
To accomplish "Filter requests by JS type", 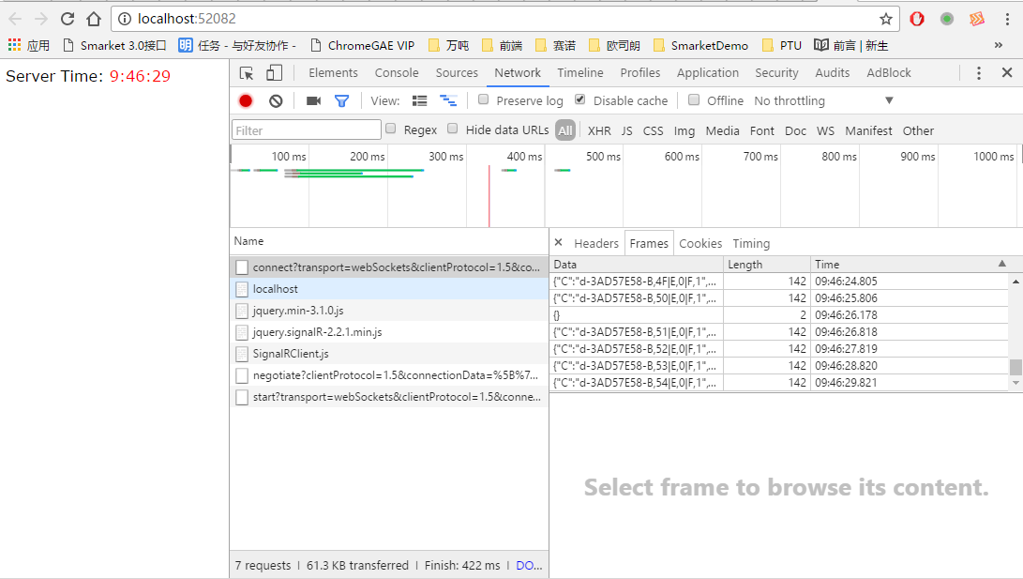I will (x=627, y=131).
